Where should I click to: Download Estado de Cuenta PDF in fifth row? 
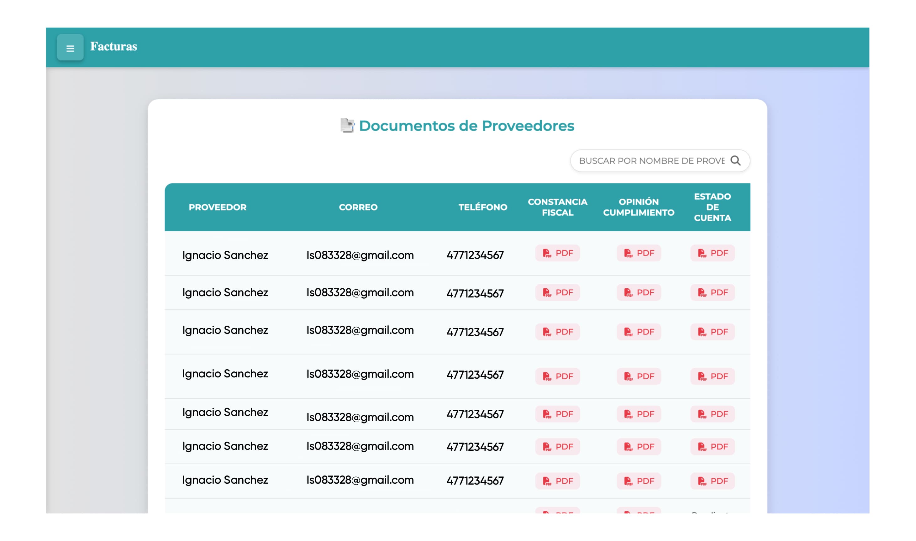pos(713,414)
